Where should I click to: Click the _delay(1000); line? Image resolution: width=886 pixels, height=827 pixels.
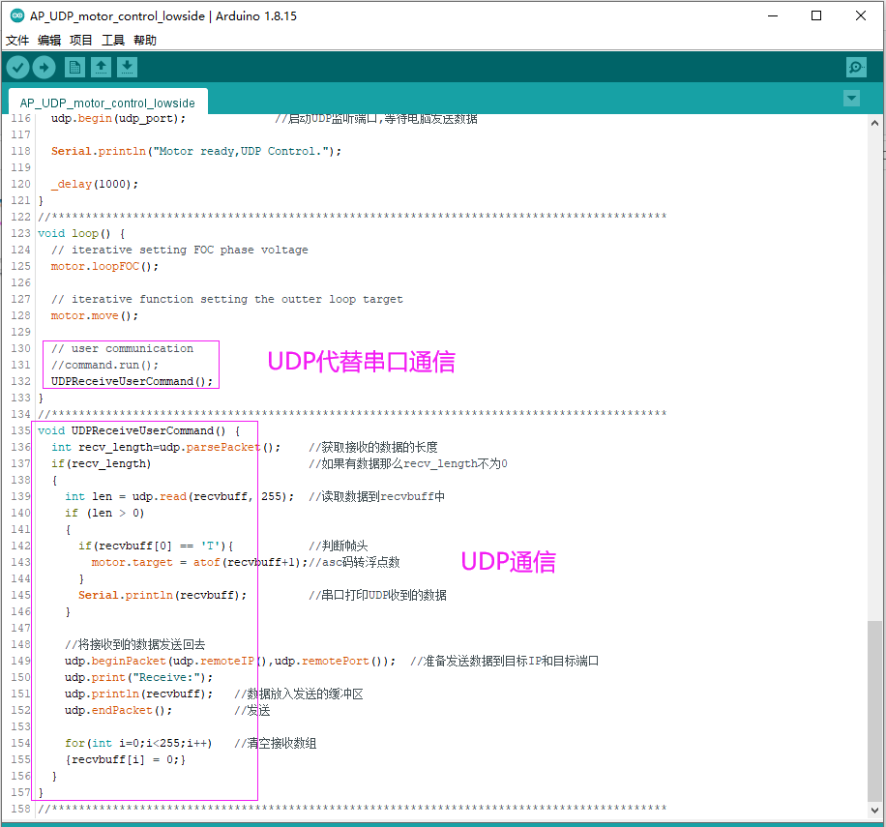pos(95,184)
